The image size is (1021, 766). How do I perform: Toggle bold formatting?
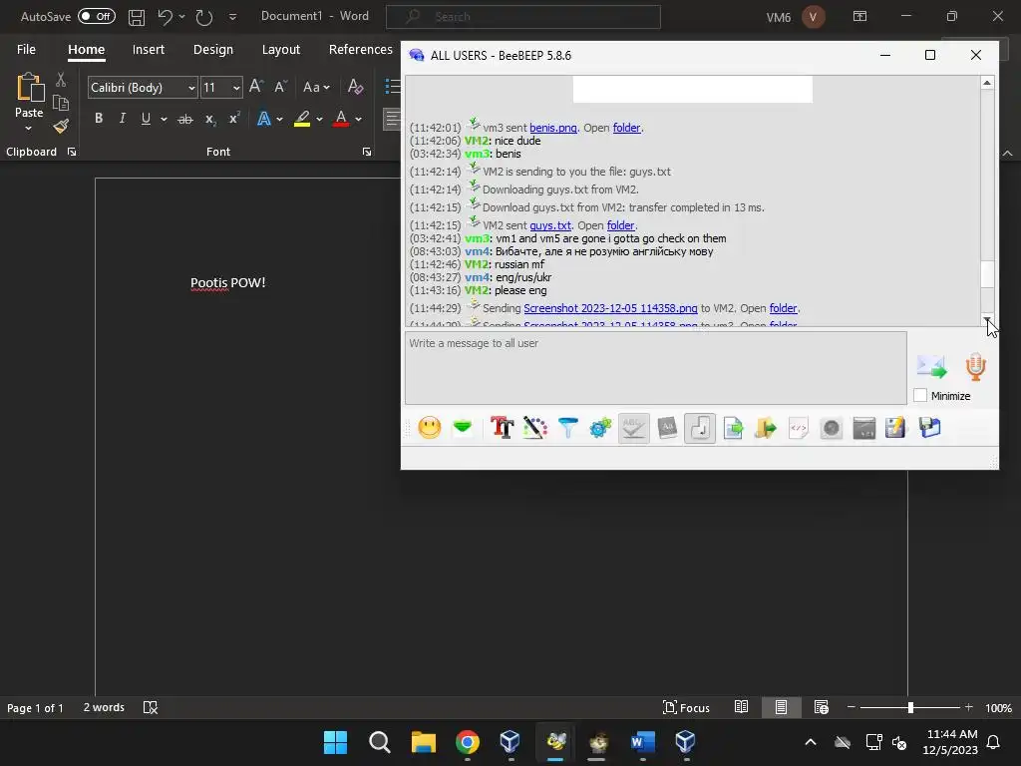point(99,119)
